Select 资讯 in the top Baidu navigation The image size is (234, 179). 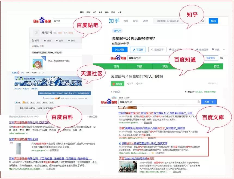coord(88,12)
